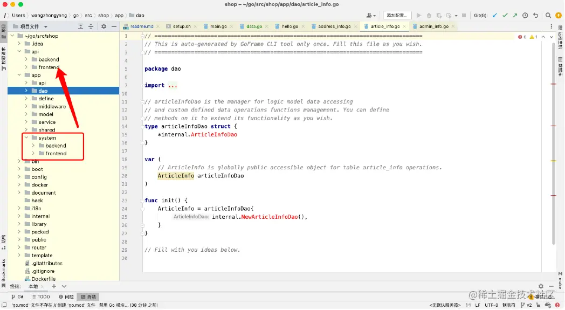Minimize terminal panel with minus icon
The image size is (565, 310).
[x=551, y=286]
